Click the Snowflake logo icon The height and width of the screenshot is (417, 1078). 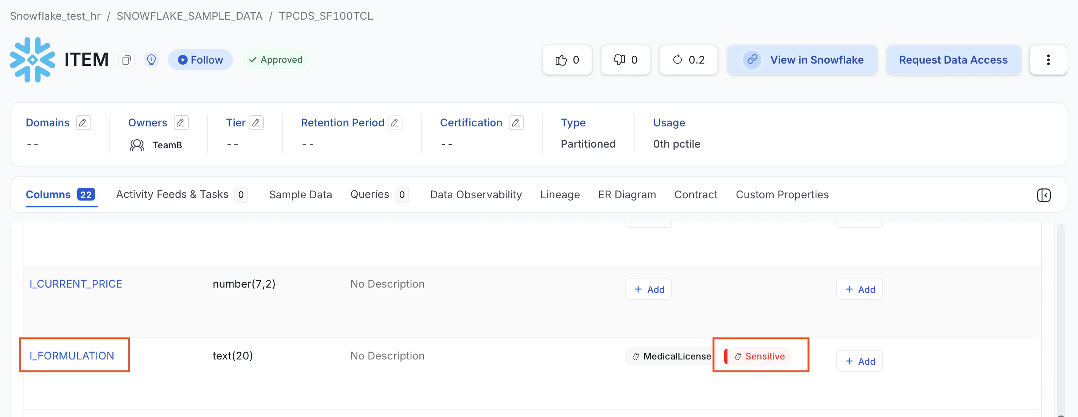(33, 60)
